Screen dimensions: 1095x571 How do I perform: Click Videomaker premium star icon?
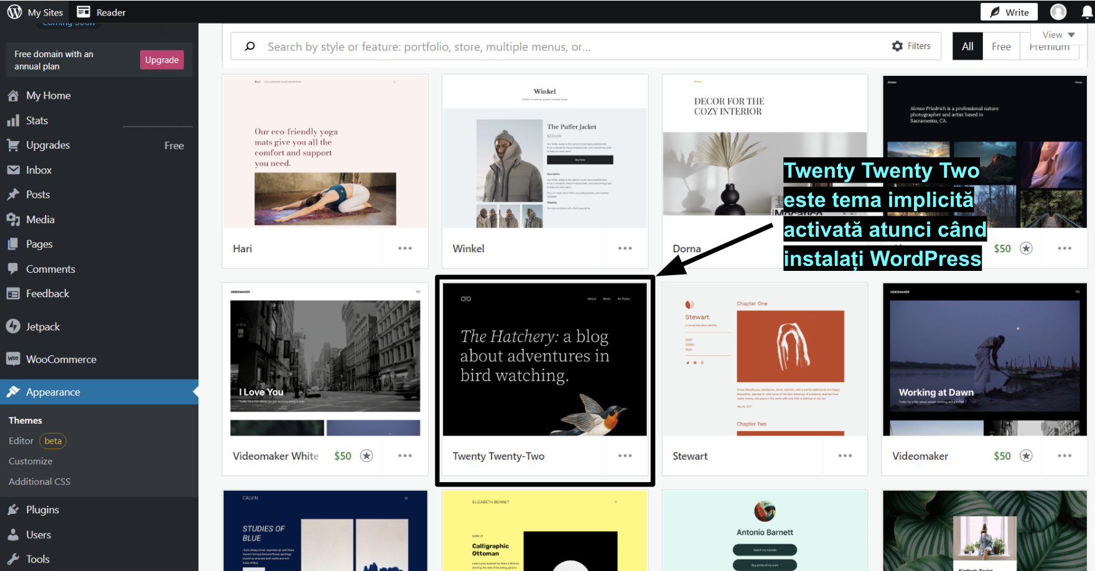[1026, 456]
